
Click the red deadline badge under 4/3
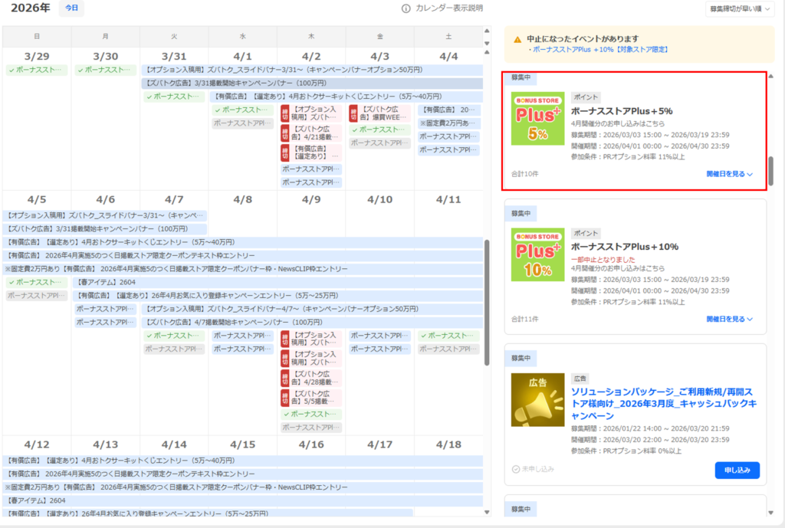353,113
